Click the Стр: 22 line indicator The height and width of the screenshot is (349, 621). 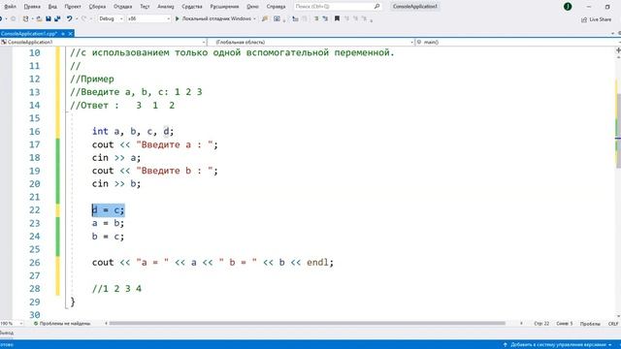541,324
